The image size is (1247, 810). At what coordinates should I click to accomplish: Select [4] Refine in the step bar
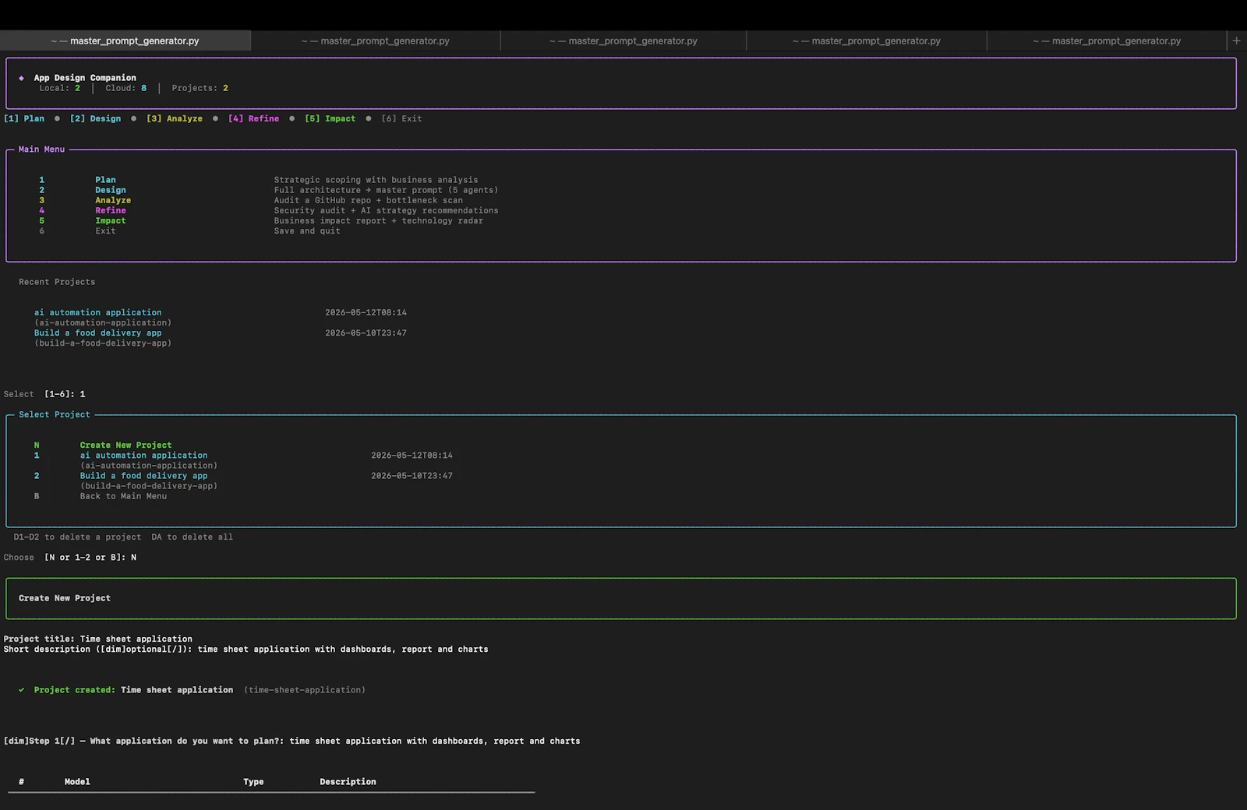(x=253, y=118)
